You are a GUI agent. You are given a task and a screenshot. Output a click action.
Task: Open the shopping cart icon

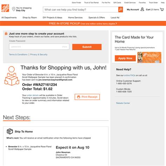click(x=162, y=9)
